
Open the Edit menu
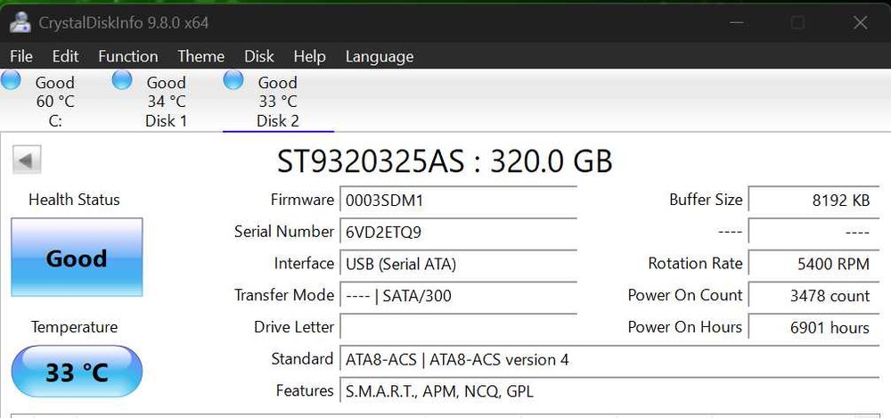click(x=65, y=56)
